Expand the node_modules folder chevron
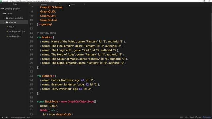This screenshot has width=212, height=119. (x=5, y=18)
